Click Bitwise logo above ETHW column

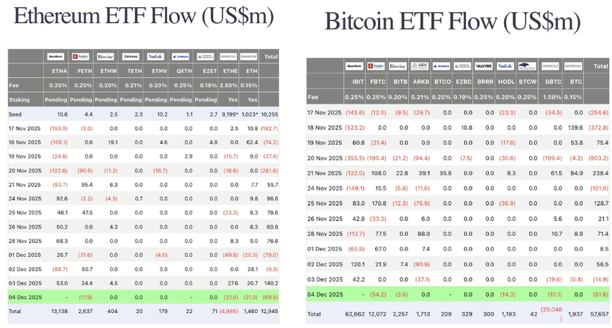(106, 56)
